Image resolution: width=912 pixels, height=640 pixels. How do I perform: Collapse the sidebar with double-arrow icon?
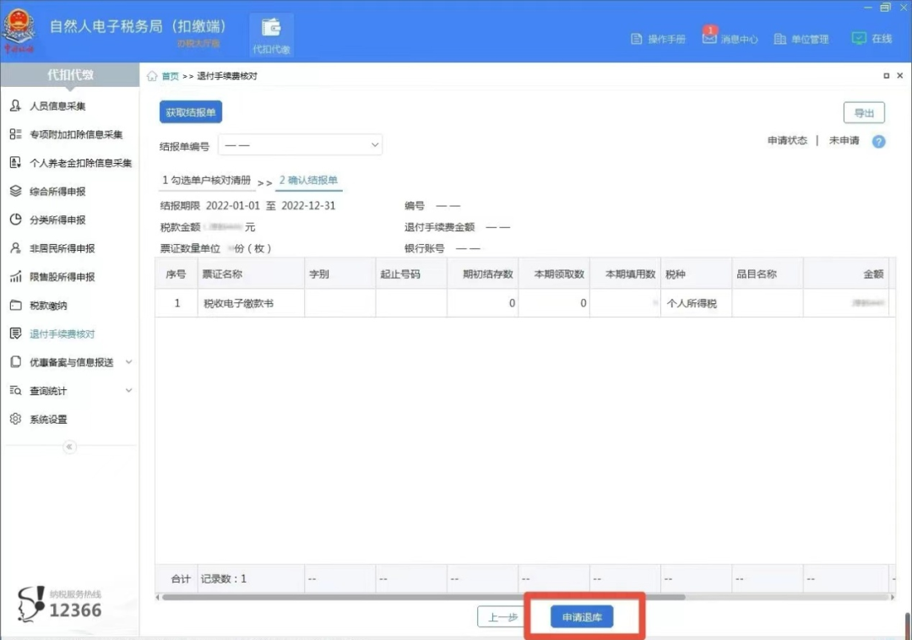click(69, 447)
